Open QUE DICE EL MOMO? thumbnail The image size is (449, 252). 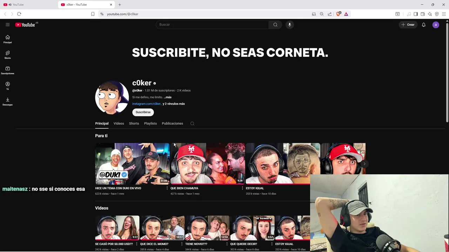pyautogui.click(x=162, y=228)
